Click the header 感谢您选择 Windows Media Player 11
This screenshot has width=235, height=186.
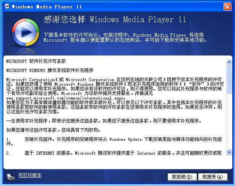(115, 20)
